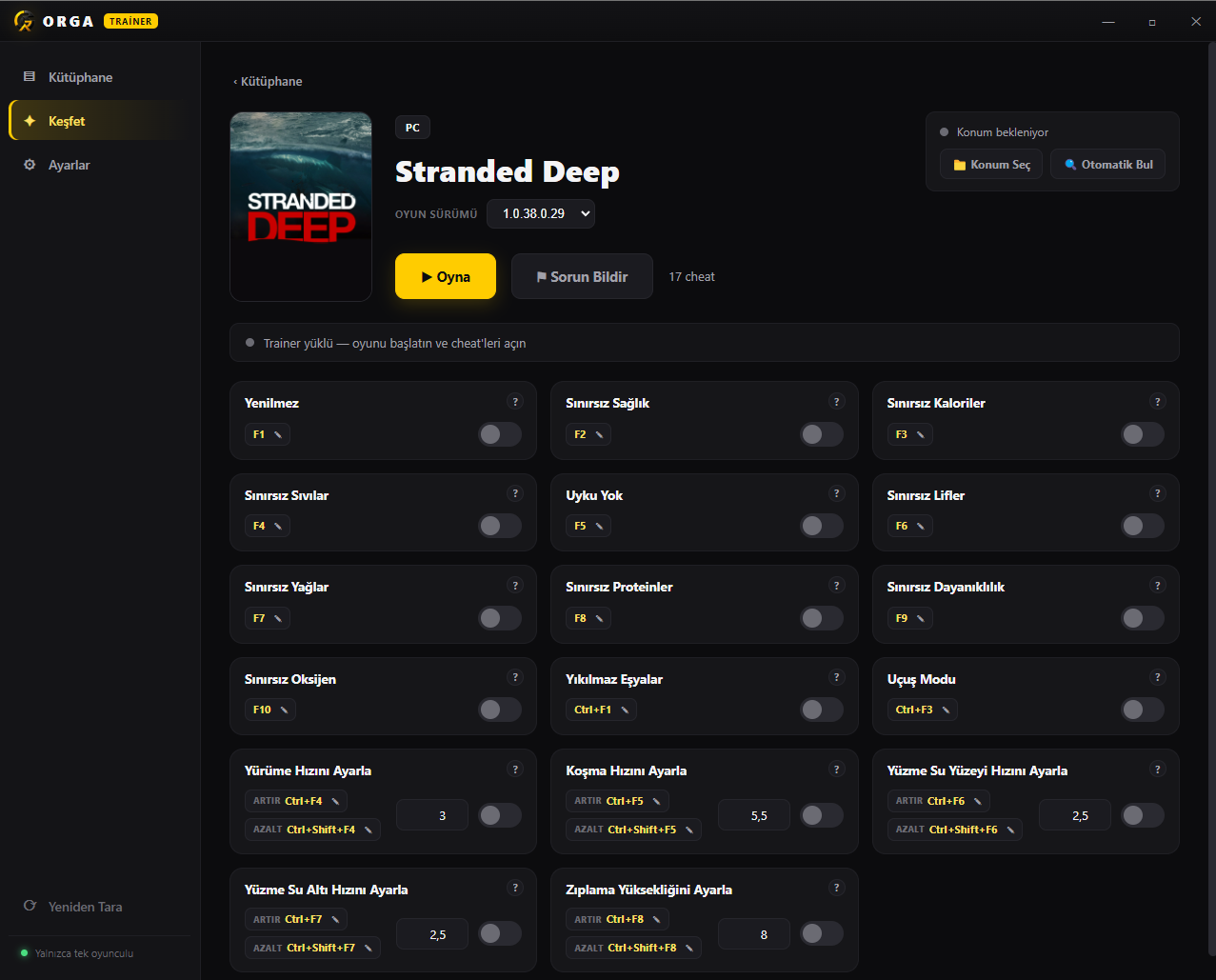Image resolution: width=1216 pixels, height=980 pixels.
Task: Open help for Zıplama Yüksekliğini Ayarla
Action: tap(837, 888)
